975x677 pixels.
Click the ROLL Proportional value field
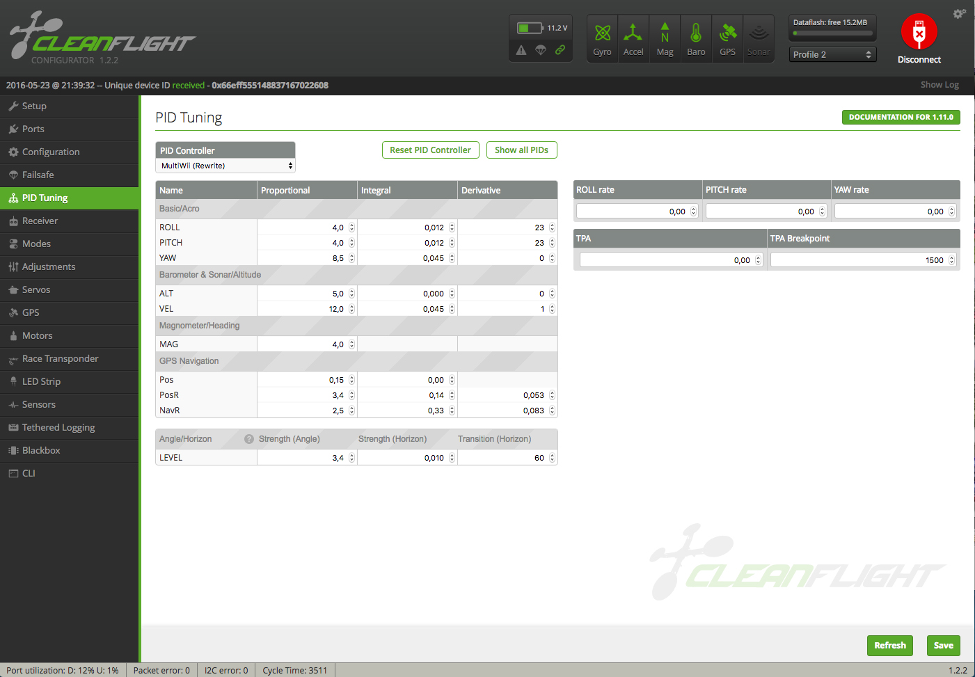click(307, 228)
